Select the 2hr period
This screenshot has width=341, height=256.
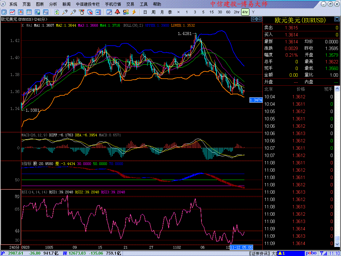(x=237, y=12)
